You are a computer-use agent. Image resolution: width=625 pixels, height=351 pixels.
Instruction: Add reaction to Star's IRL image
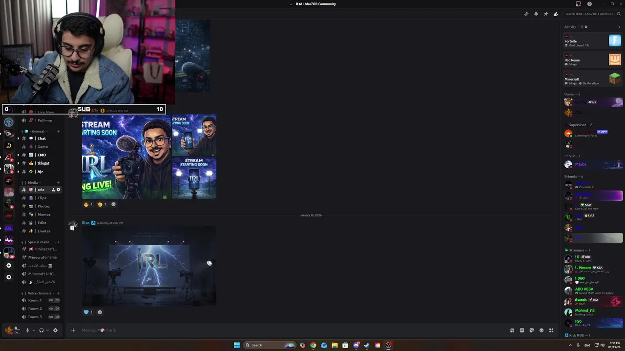(x=100, y=312)
